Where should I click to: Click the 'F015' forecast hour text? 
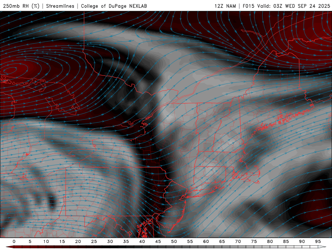pos(249,6)
